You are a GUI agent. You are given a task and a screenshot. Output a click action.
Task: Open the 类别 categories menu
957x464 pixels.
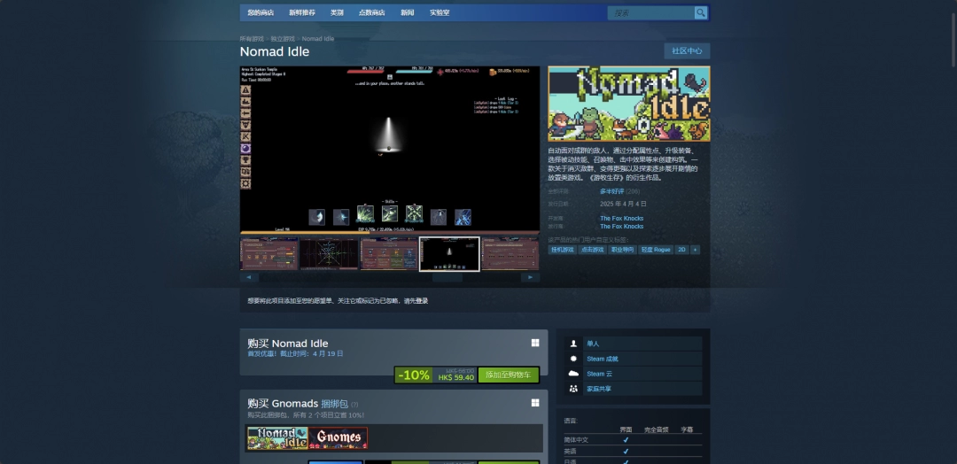[x=337, y=12]
